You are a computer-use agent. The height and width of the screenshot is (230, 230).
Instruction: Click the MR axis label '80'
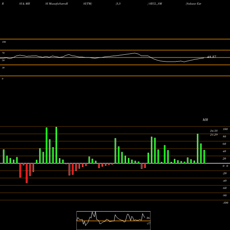224,137
